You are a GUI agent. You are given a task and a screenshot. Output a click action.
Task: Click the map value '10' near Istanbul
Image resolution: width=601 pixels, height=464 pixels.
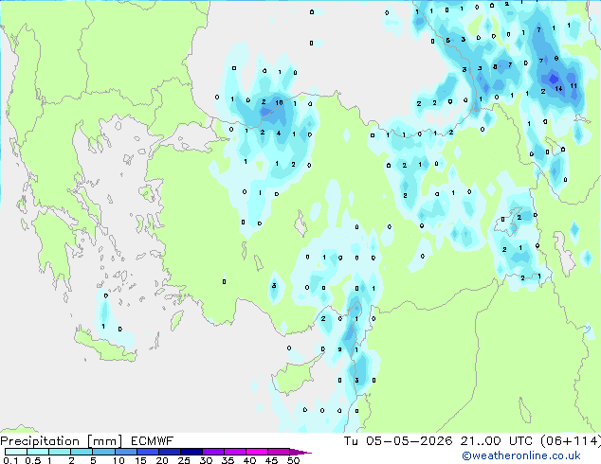[x=279, y=102]
